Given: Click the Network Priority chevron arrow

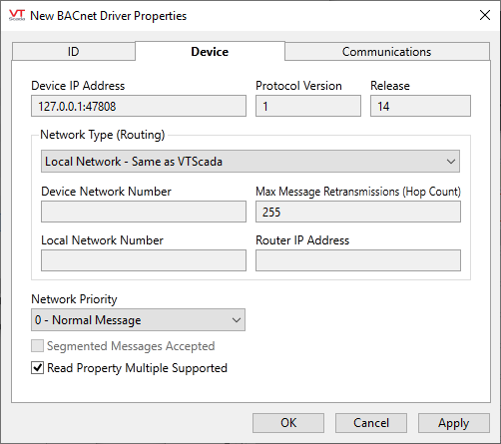Looking at the screenshot, I should tap(237, 320).
